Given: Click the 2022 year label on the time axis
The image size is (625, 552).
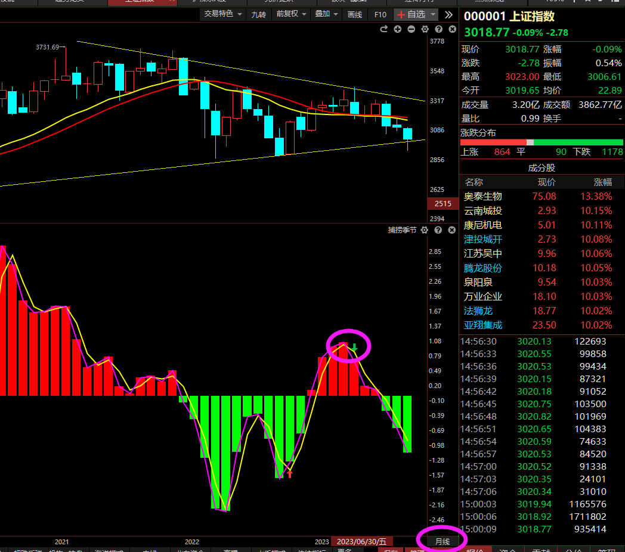Looking at the screenshot, I should (191, 542).
